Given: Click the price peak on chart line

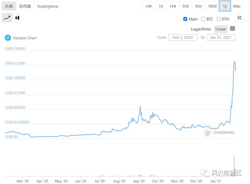Looking at the screenshot, I should (235, 61).
